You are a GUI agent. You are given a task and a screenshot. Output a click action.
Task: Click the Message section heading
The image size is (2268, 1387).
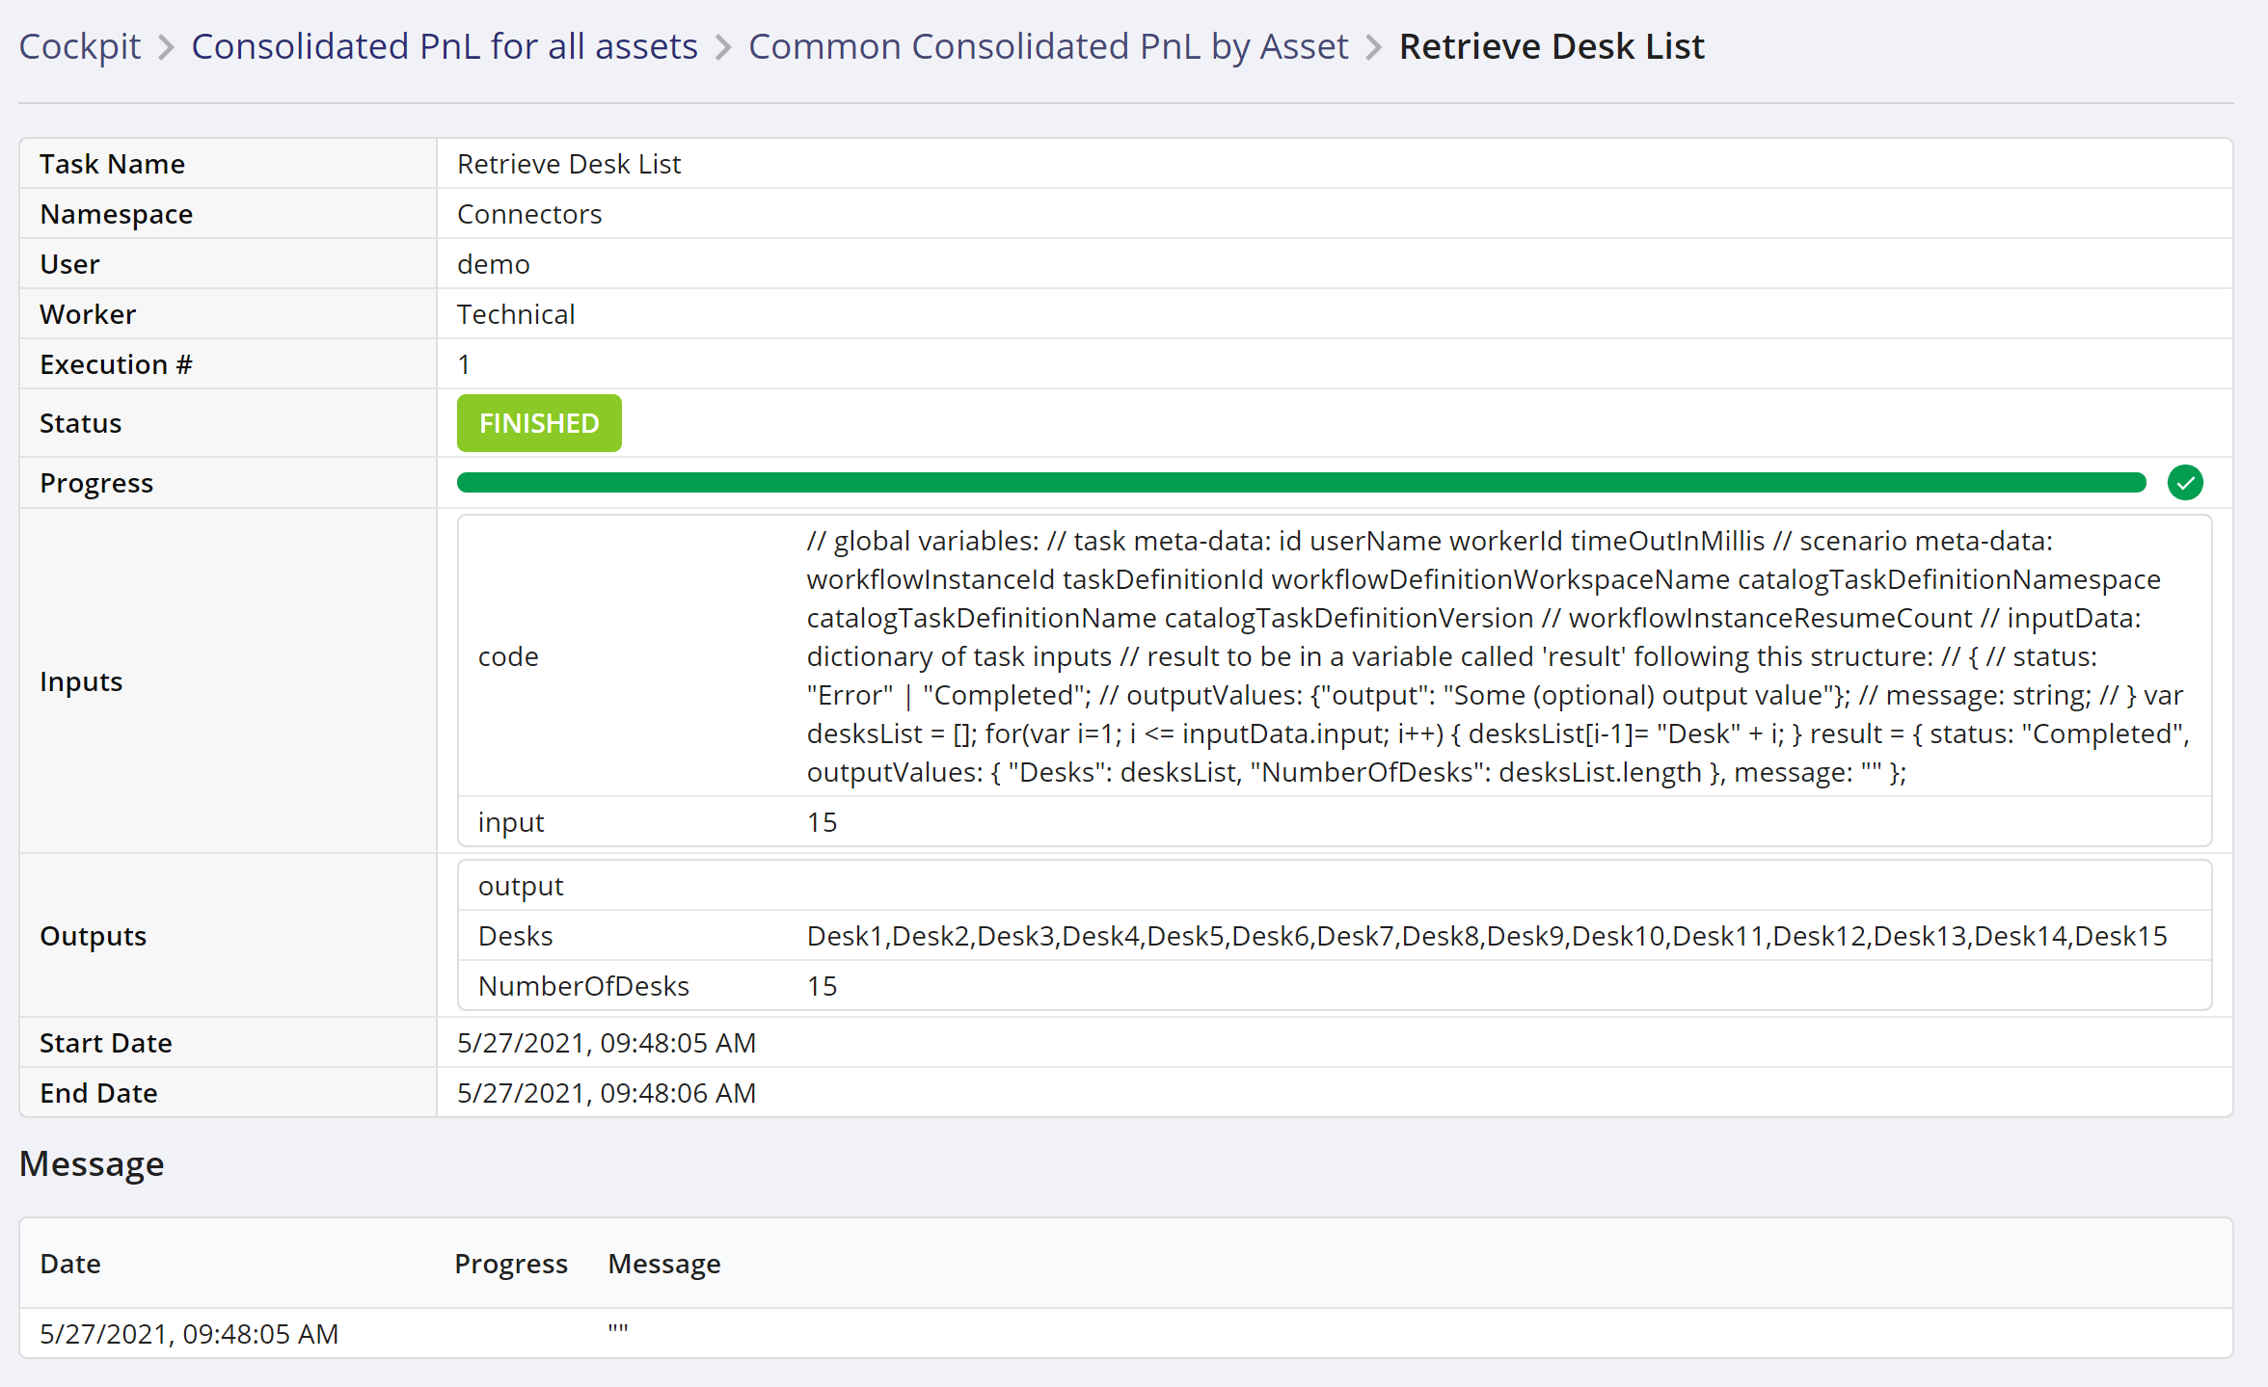click(x=92, y=1164)
